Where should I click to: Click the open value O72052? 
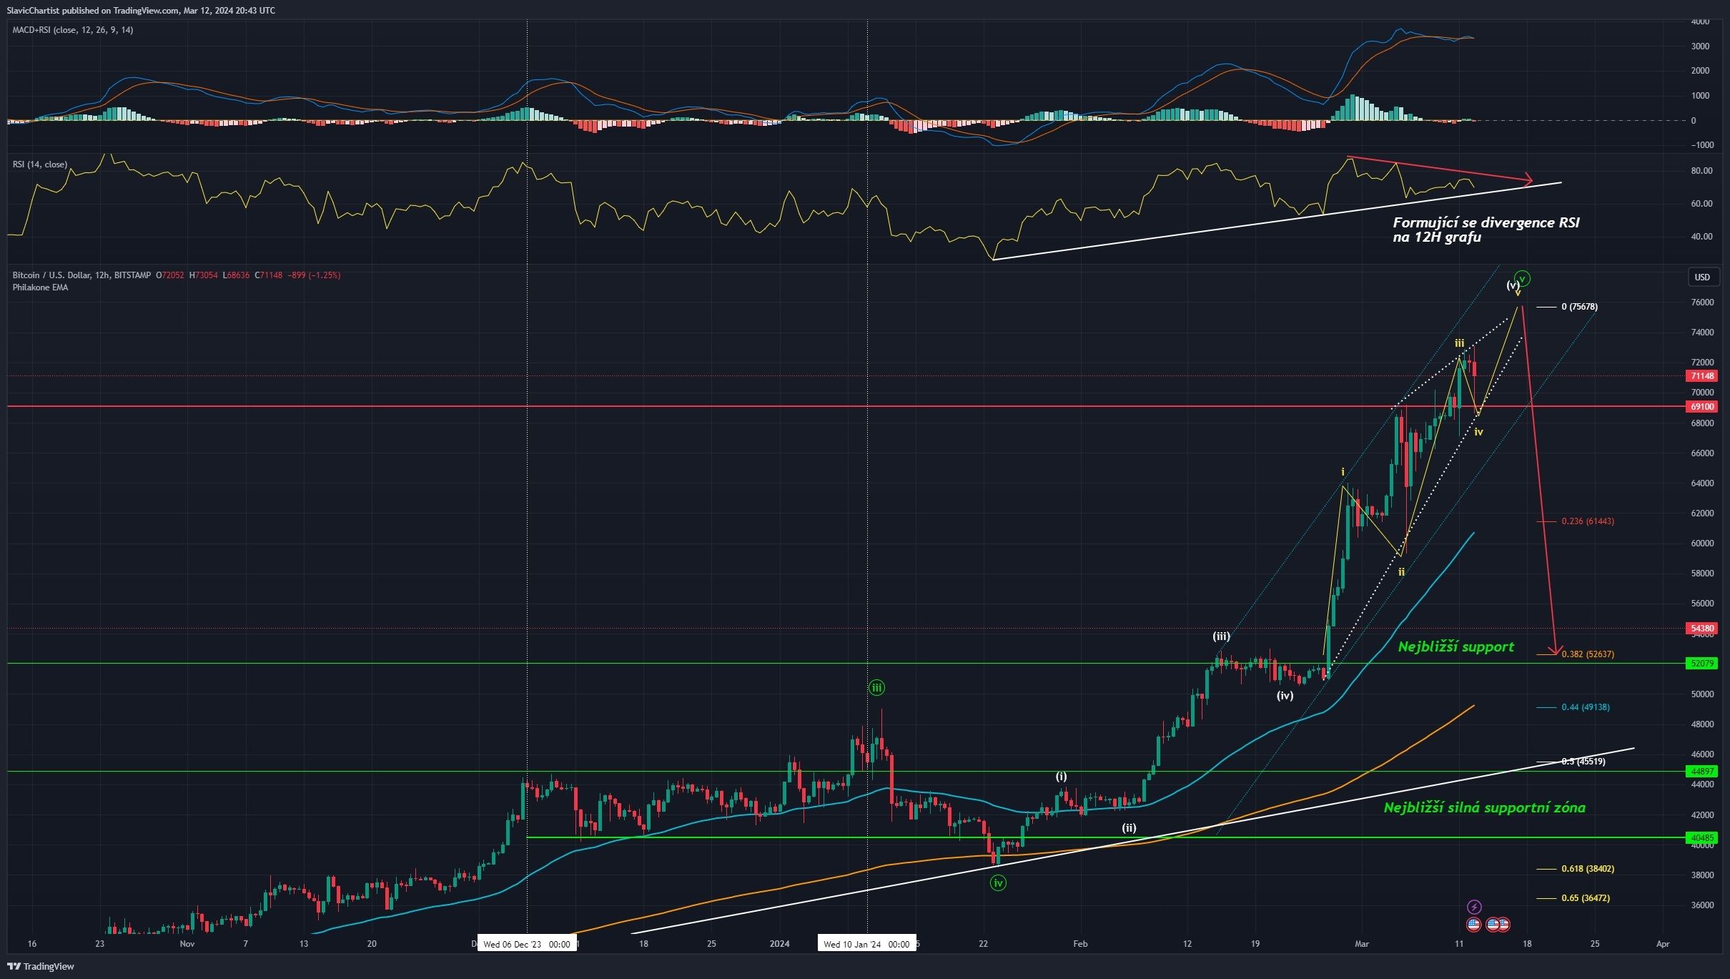(x=169, y=275)
